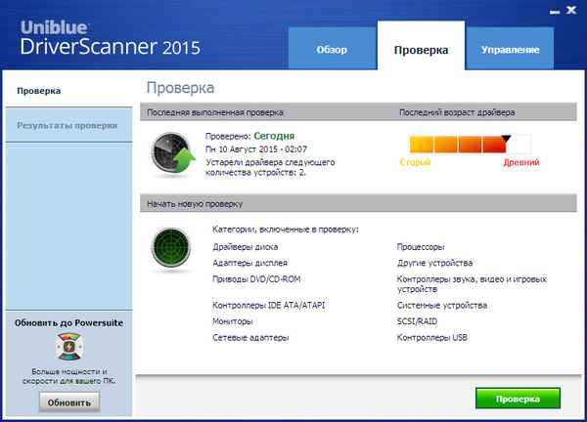Switch to the Обзор tab
This screenshot has width=587, height=422.
click(x=331, y=49)
